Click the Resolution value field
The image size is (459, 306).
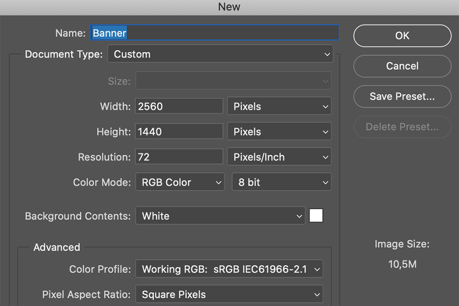pos(179,157)
